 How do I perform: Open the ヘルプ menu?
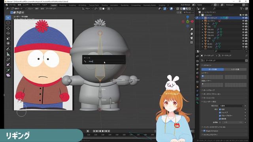pyautogui.click(x=44, y=5)
